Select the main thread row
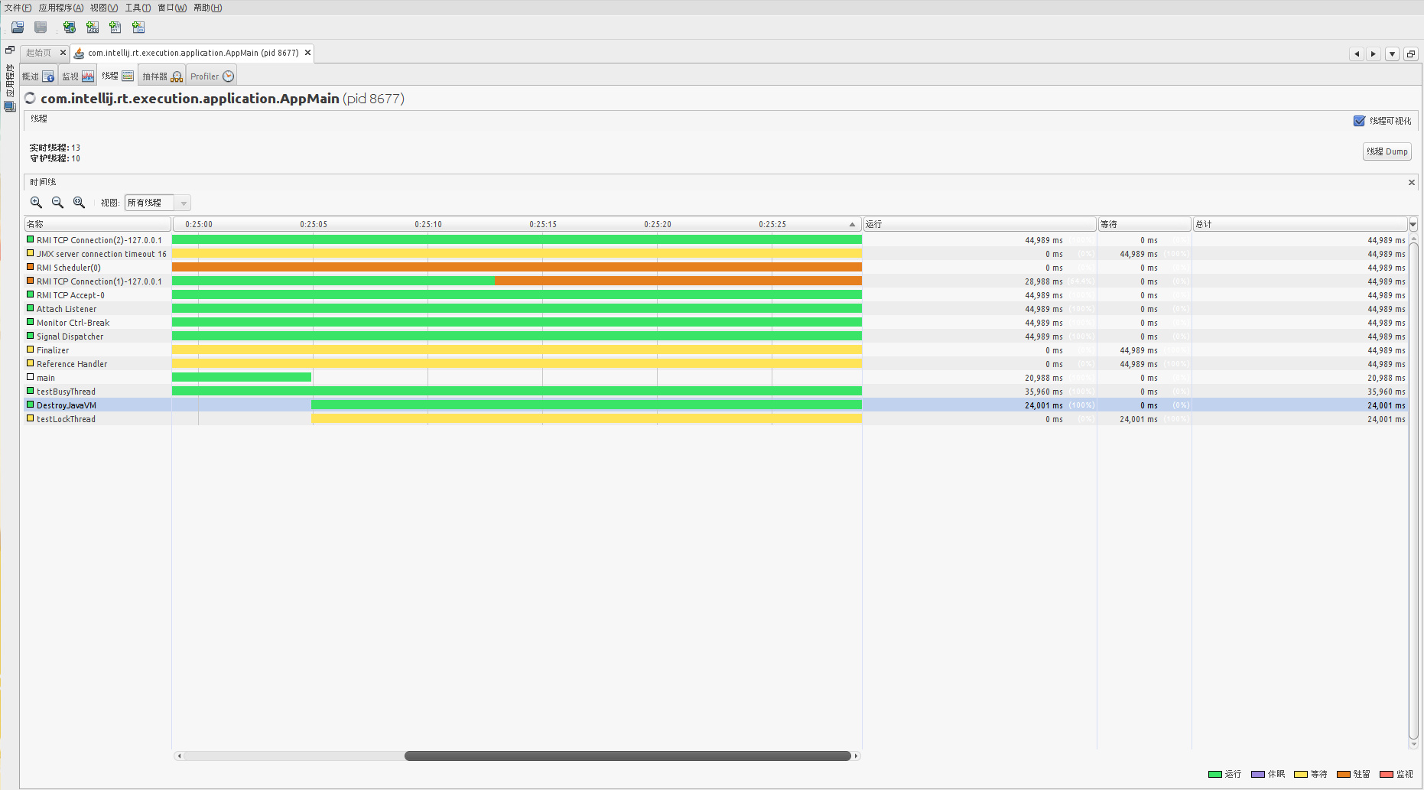Image resolution: width=1424 pixels, height=790 pixels. pos(716,378)
